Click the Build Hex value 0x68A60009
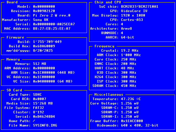The height and width of the screenshot is (132, 176). point(44,46)
